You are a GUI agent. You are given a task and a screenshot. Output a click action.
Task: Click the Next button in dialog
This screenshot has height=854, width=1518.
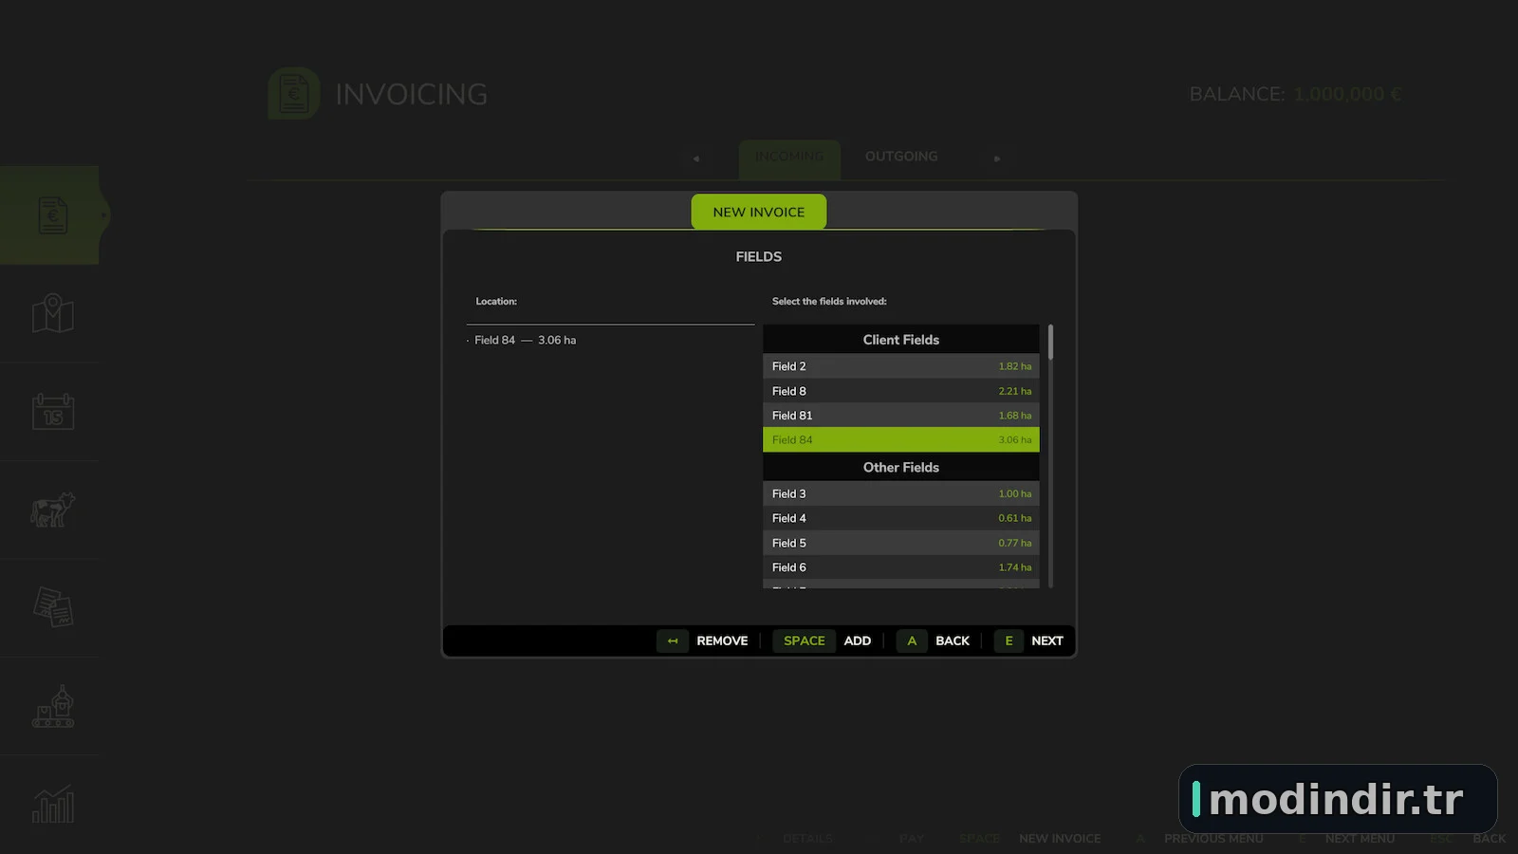point(1047,640)
